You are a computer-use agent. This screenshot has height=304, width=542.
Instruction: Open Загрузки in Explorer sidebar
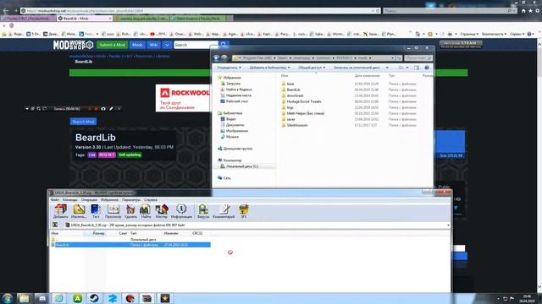(233, 84)
